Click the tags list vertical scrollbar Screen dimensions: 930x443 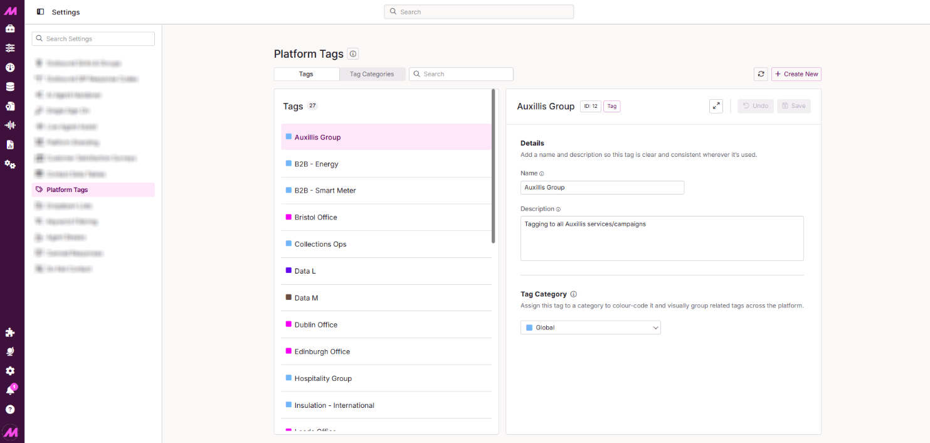(494, 166)
